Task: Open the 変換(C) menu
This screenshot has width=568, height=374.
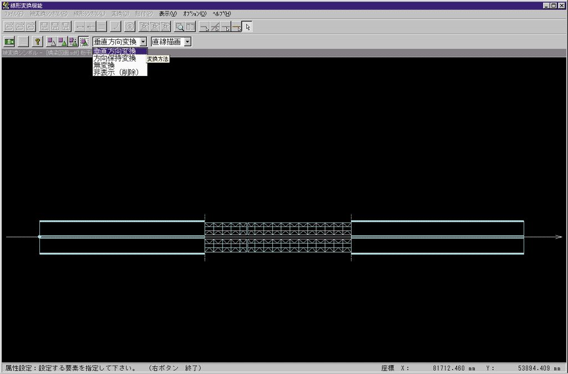Action: [120, 14]
